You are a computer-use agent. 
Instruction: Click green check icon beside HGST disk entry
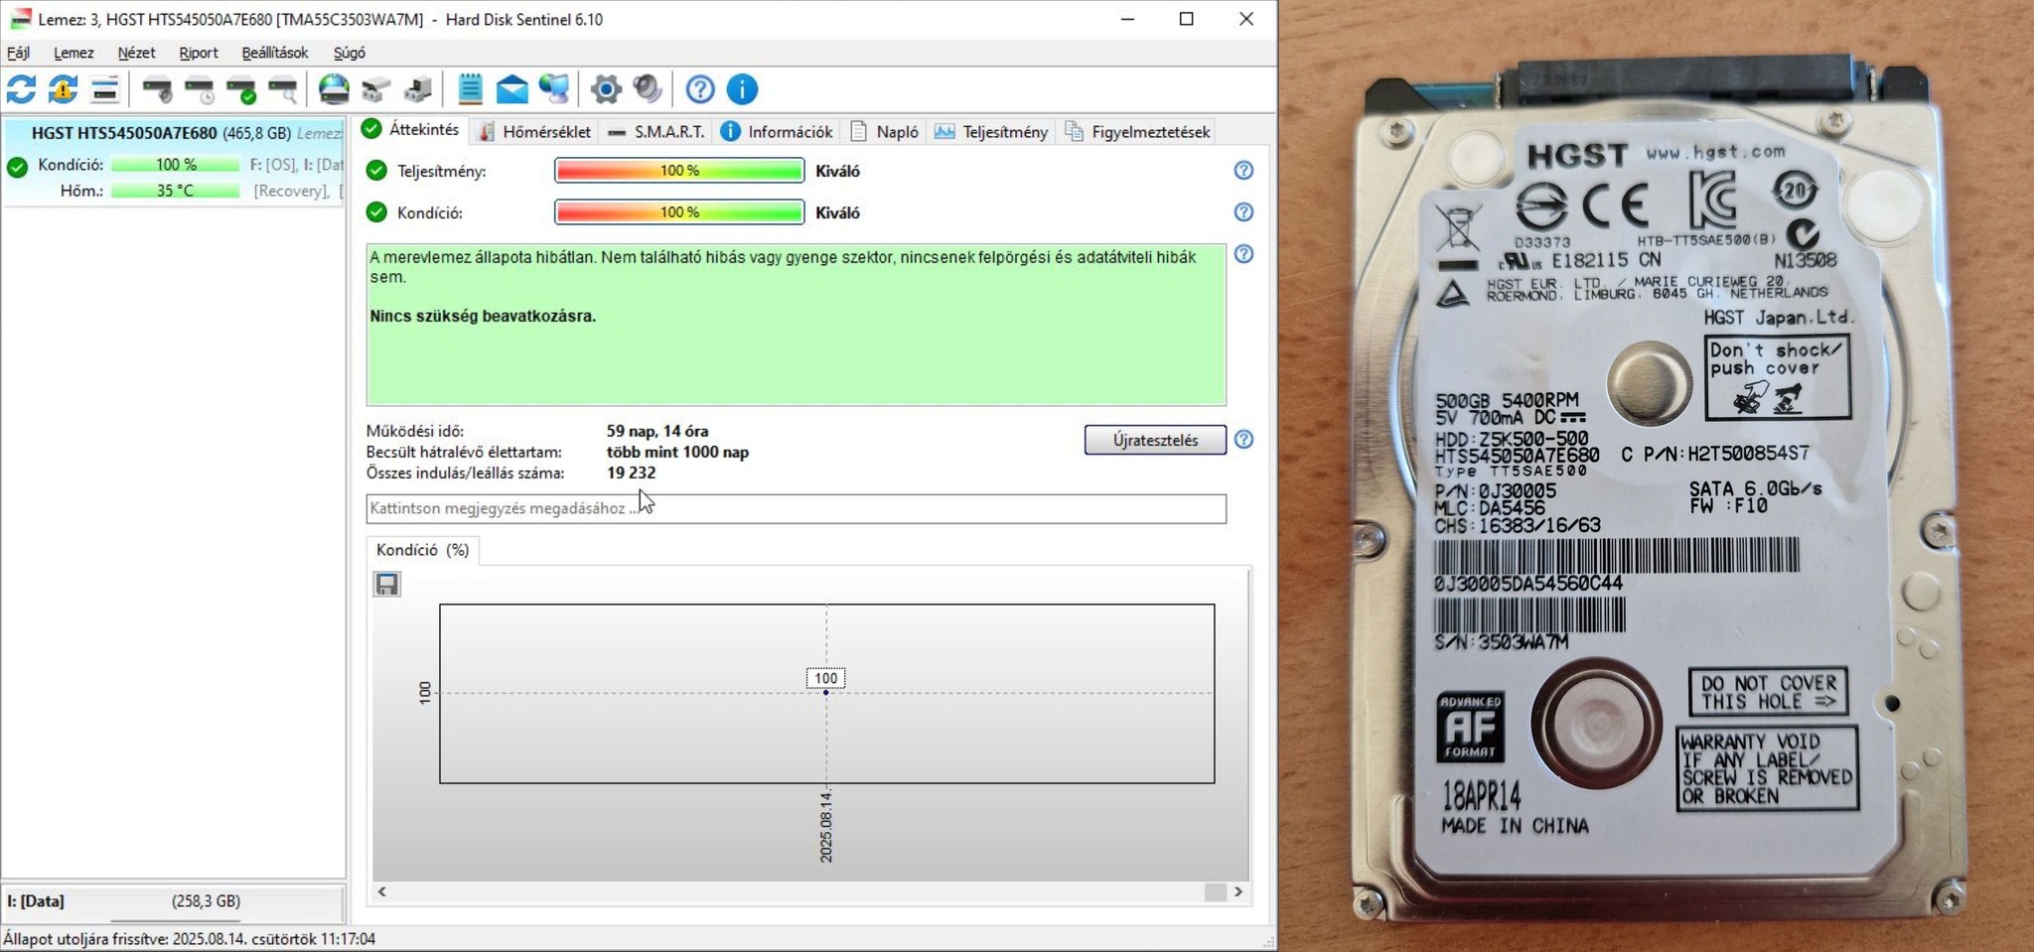[x=17, y=167]
